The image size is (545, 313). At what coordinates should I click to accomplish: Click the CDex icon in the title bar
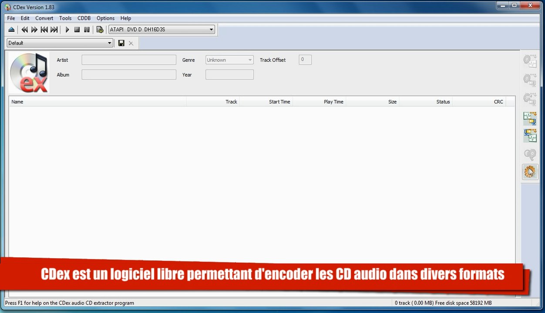point(8,7)
